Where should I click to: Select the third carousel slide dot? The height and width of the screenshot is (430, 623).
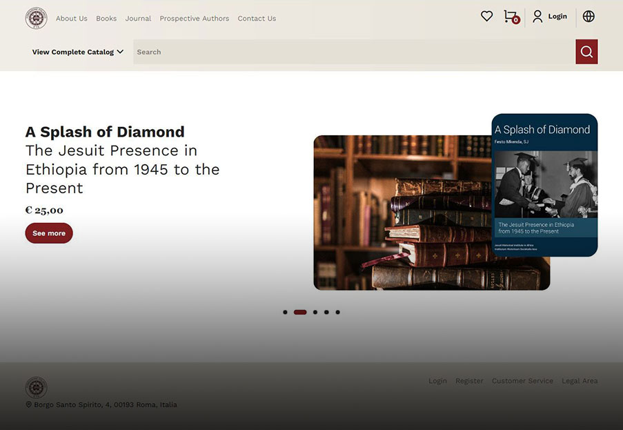pyautogui.click(x=315, y=313)
